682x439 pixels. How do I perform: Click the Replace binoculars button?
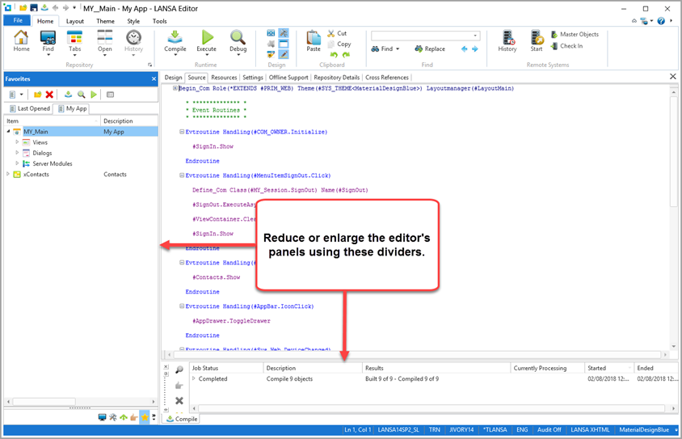pos(430,49)
